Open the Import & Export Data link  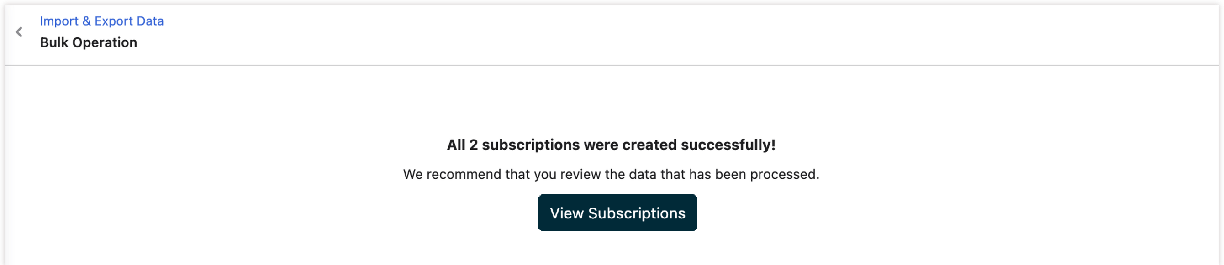point(102,21)
